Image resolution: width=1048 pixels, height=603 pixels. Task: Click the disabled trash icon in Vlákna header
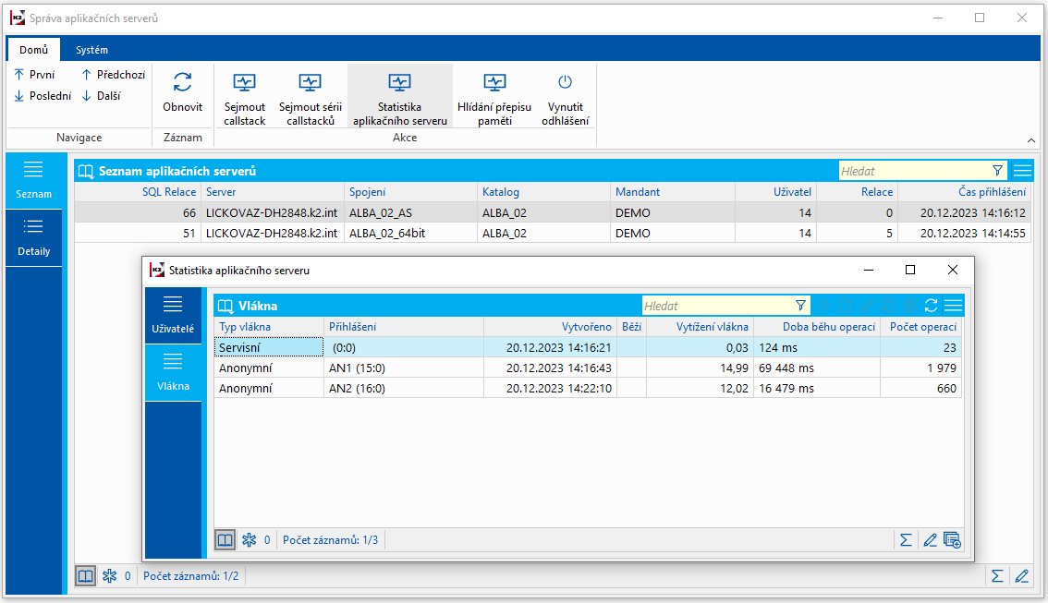[909, 306]
